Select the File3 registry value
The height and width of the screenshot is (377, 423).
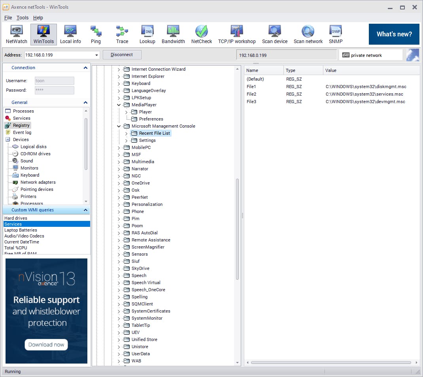[251, 102]
